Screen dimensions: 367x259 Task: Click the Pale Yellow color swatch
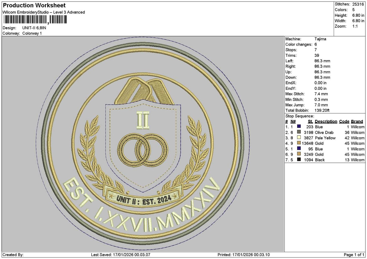click(299, 137)
